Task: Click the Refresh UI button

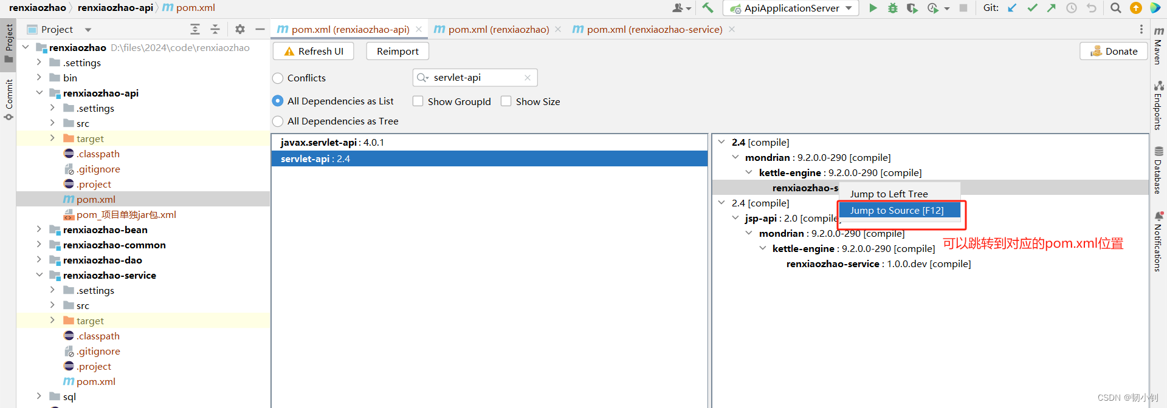Action: click(314, 51)
